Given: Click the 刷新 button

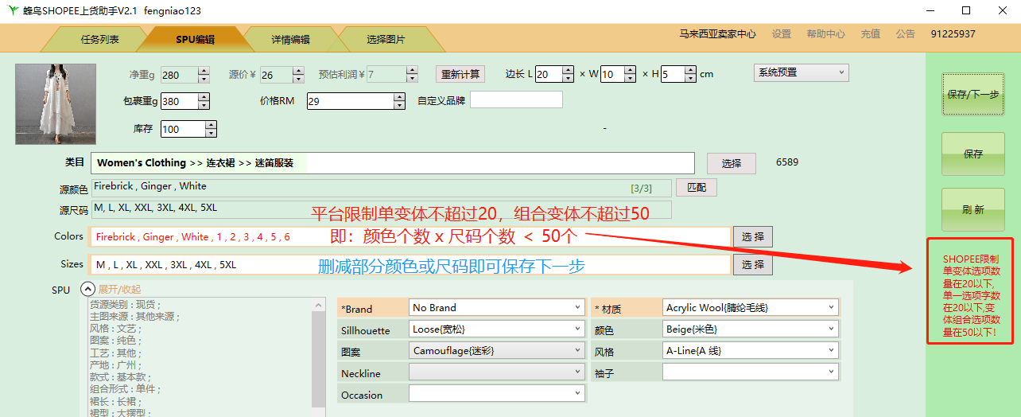Looking at the screenshot, I should pyautogui.click(x=972, y=209).
